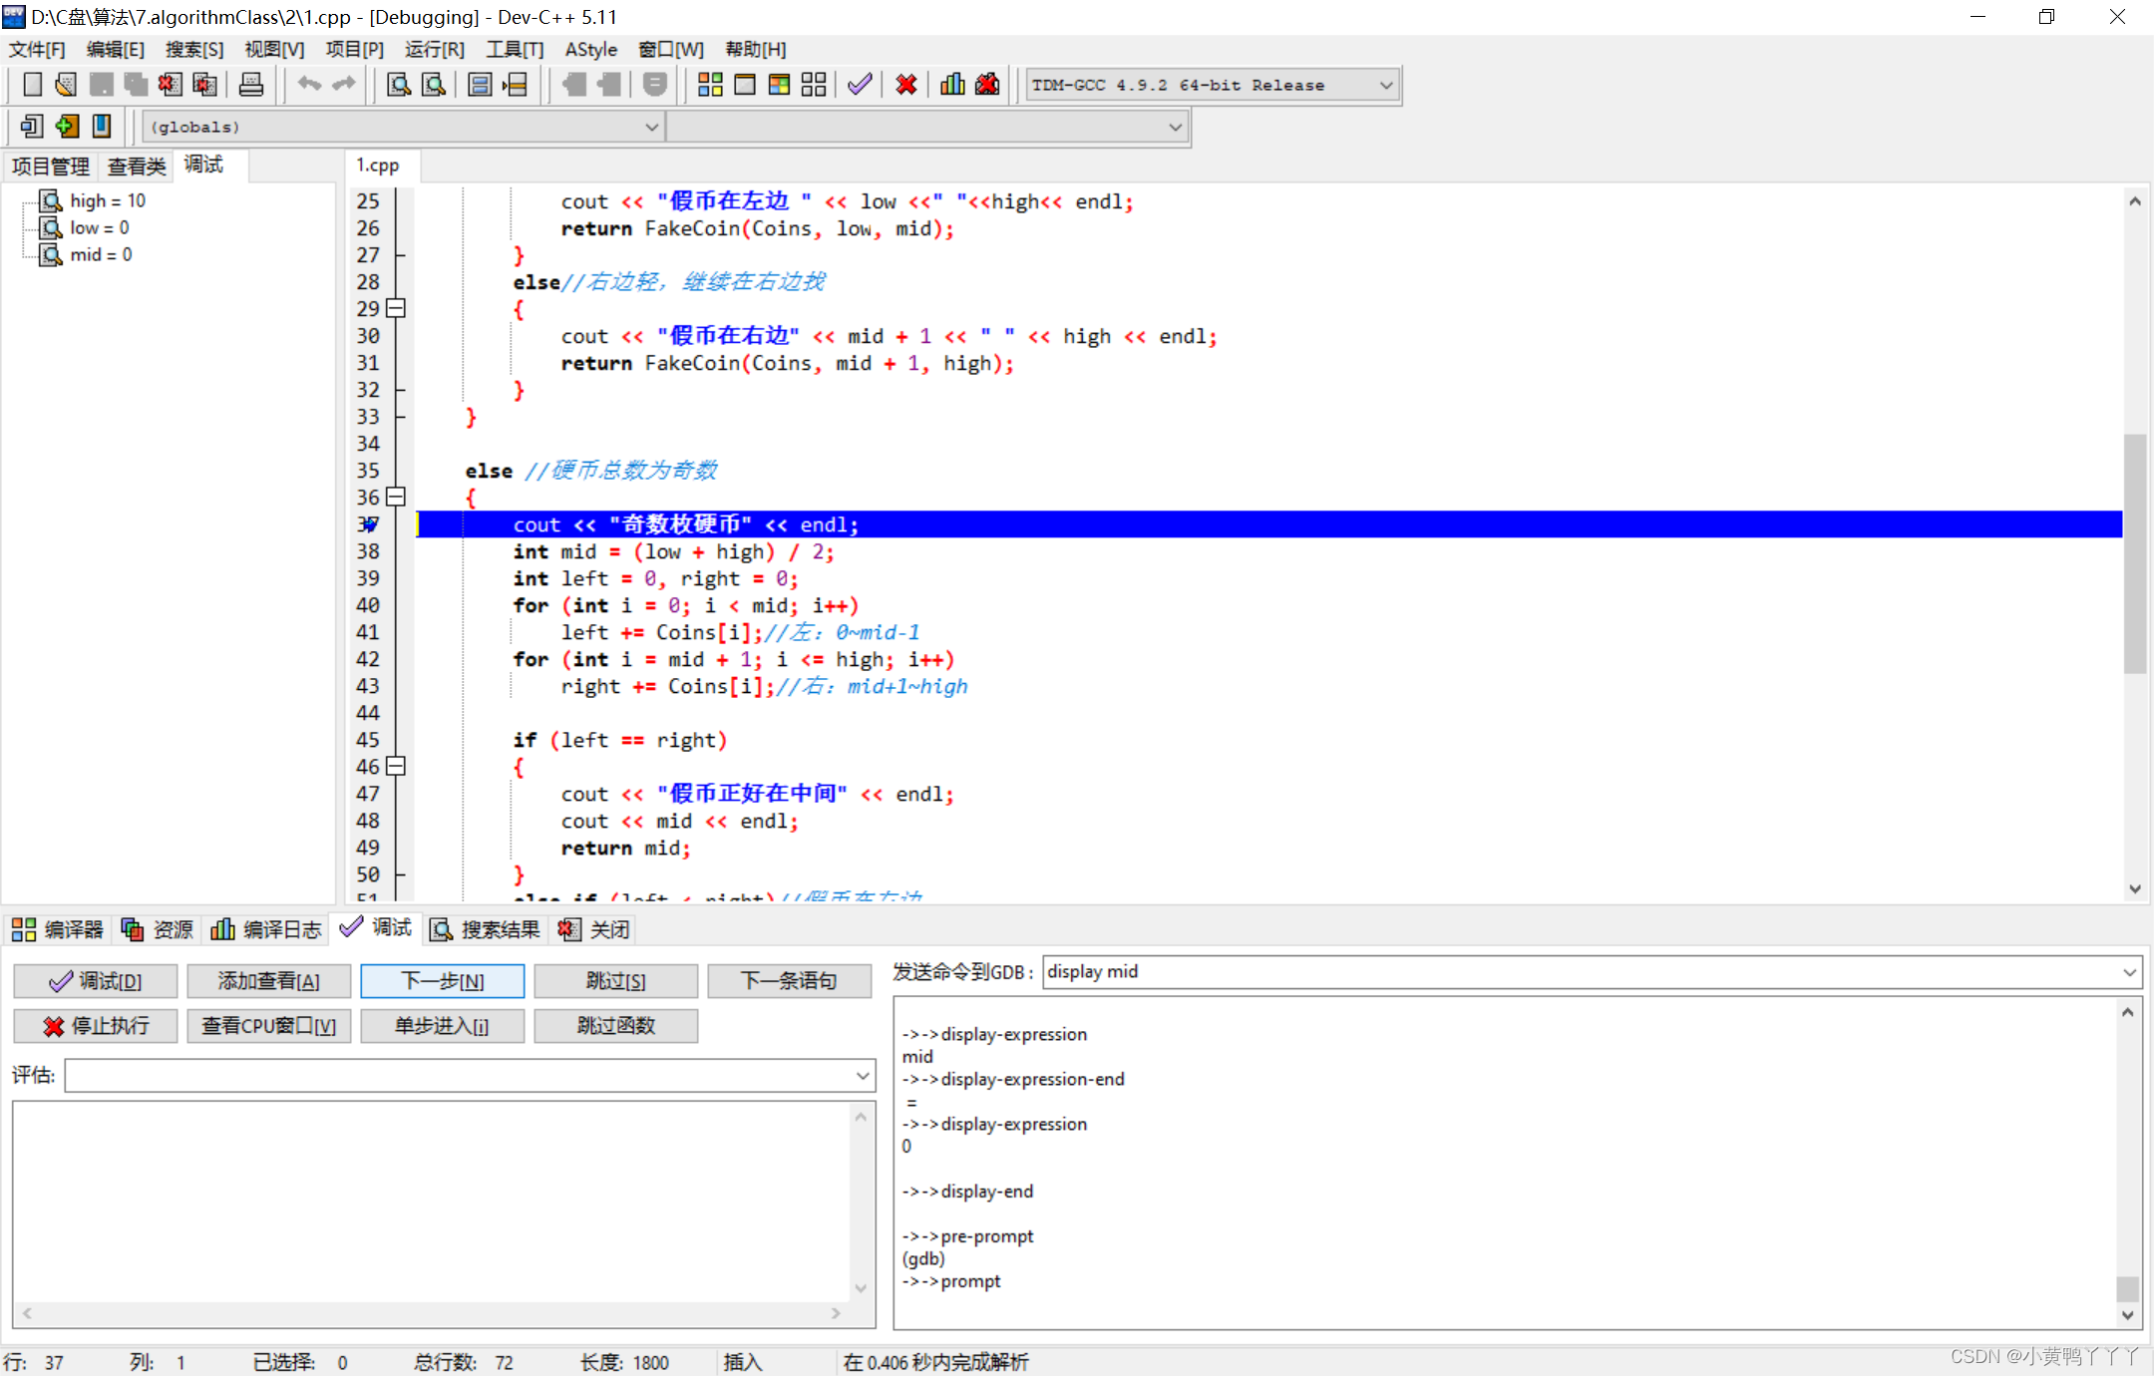This screenshot has width=2154, height=1376.
Task: Click the Undo arrow toolbar icon
Action: (x=309, y=85)
